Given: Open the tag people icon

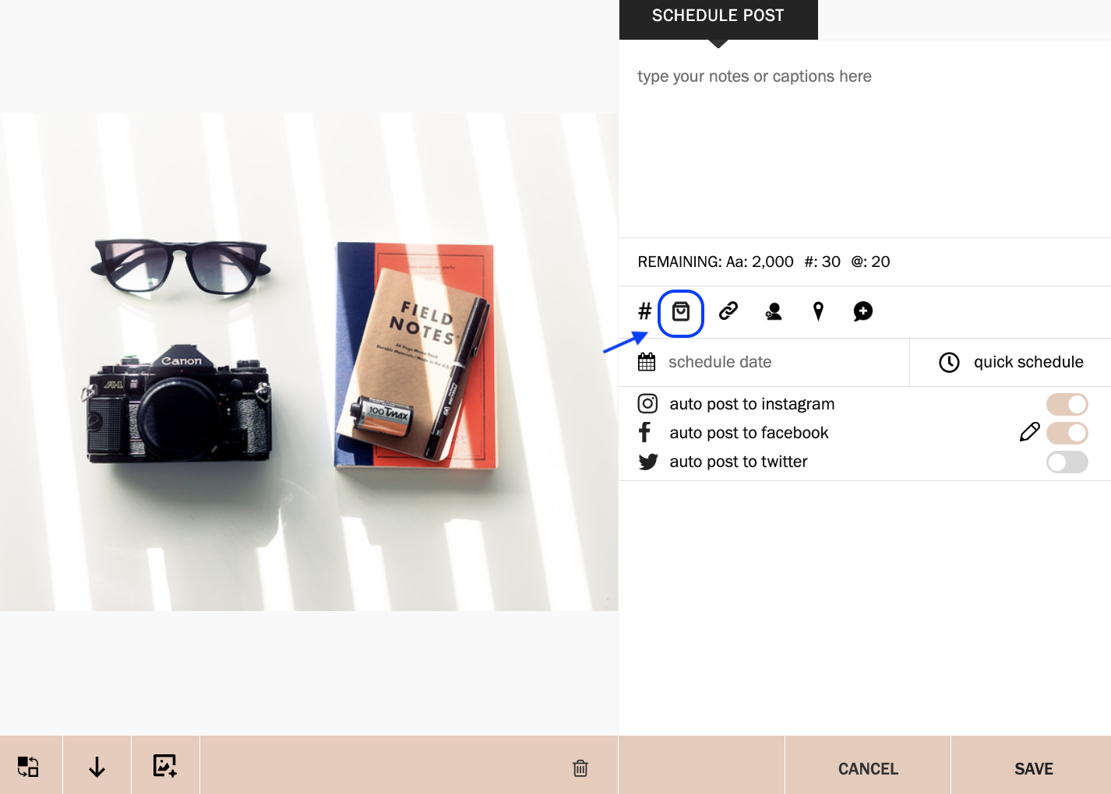Looking at the screenshot, I should click(x=773, y=311).
